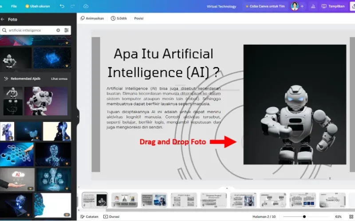
Task: Open Catatan notes
Action: pyautogui.click(x=90, y=217)
